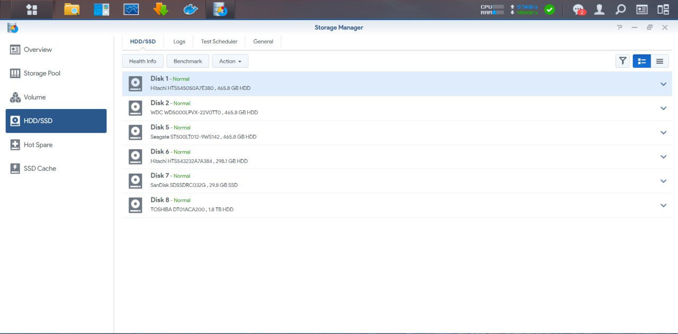Open the General tab
Screen dimensions: 678x334
pos(263,42)
